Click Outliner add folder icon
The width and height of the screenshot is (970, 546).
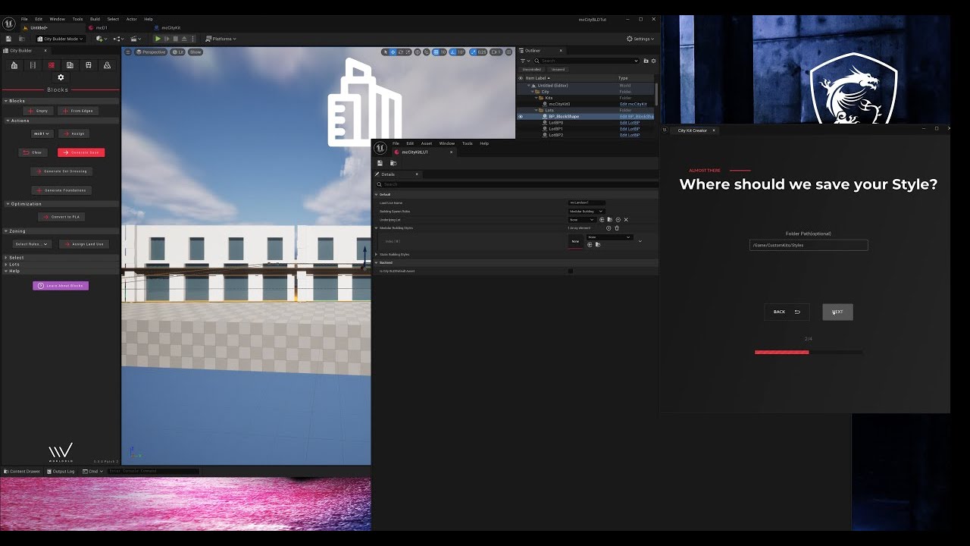tap(646, 61)
